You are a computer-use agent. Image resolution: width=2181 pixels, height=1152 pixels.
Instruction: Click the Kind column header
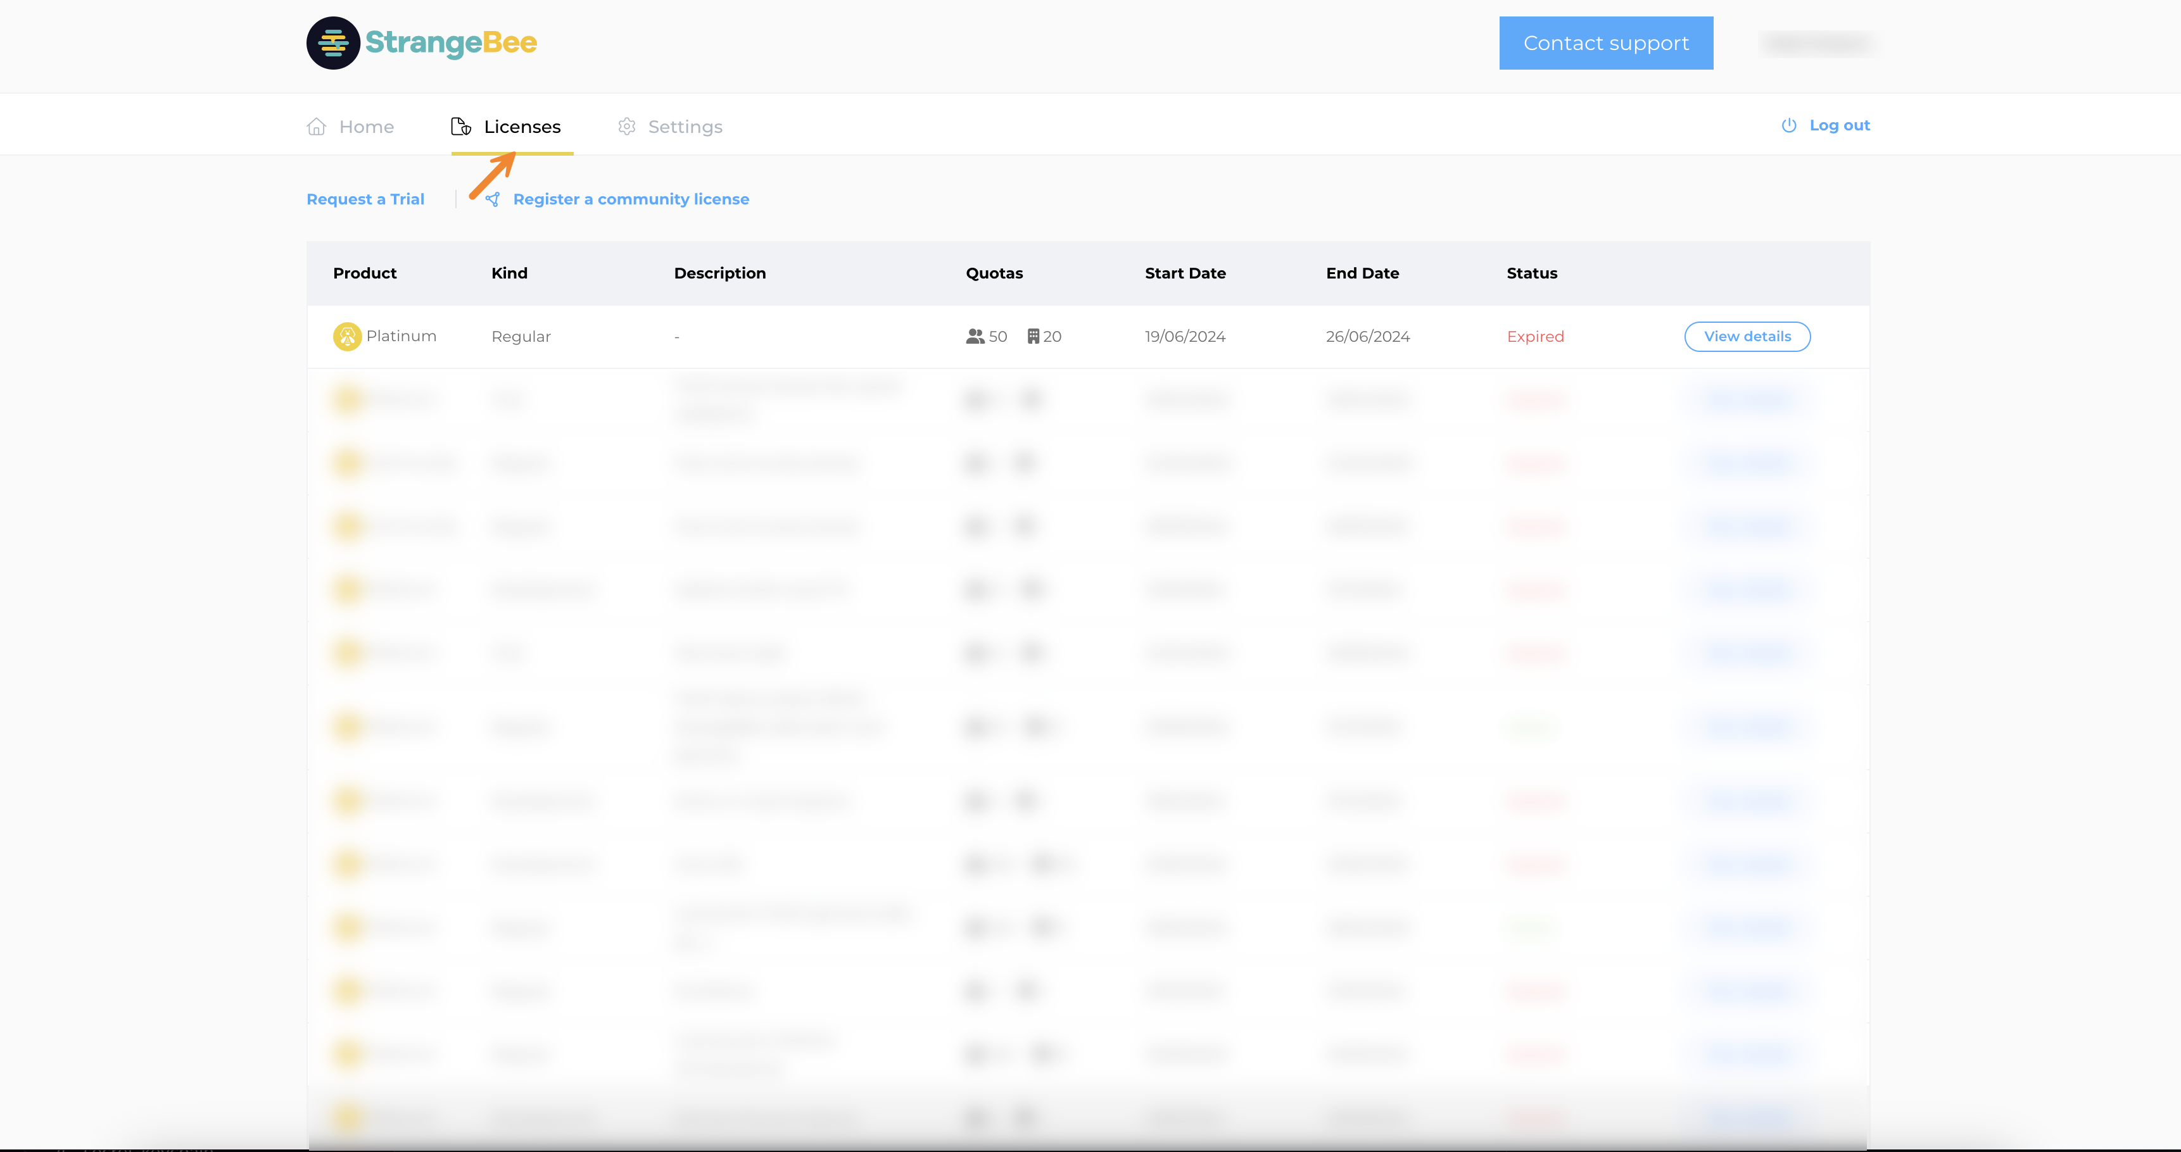coord(510,273)
